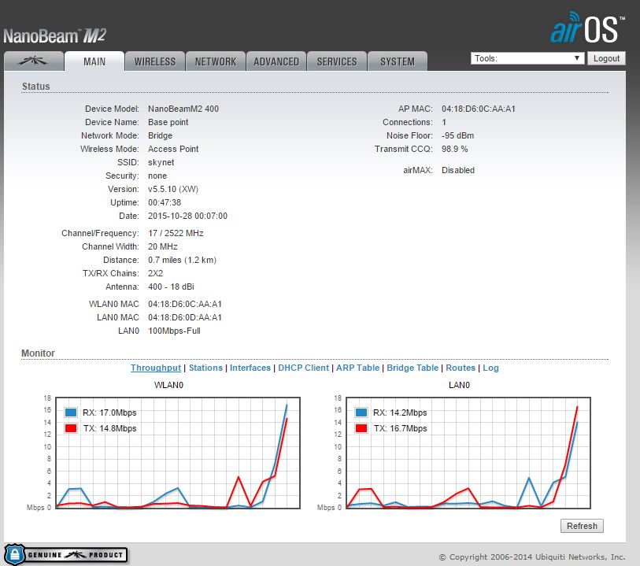Click the airOS logo

(x=586, y=29)
